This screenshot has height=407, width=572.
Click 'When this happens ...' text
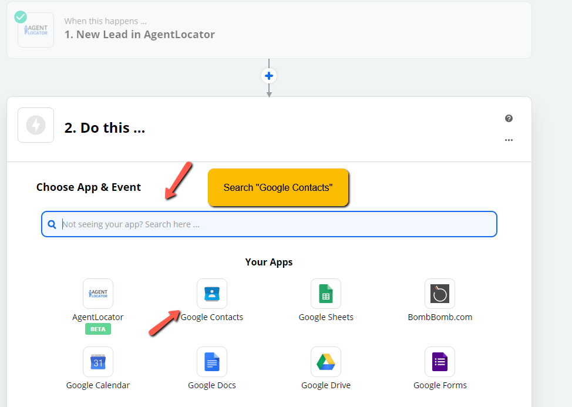point(106,21)
